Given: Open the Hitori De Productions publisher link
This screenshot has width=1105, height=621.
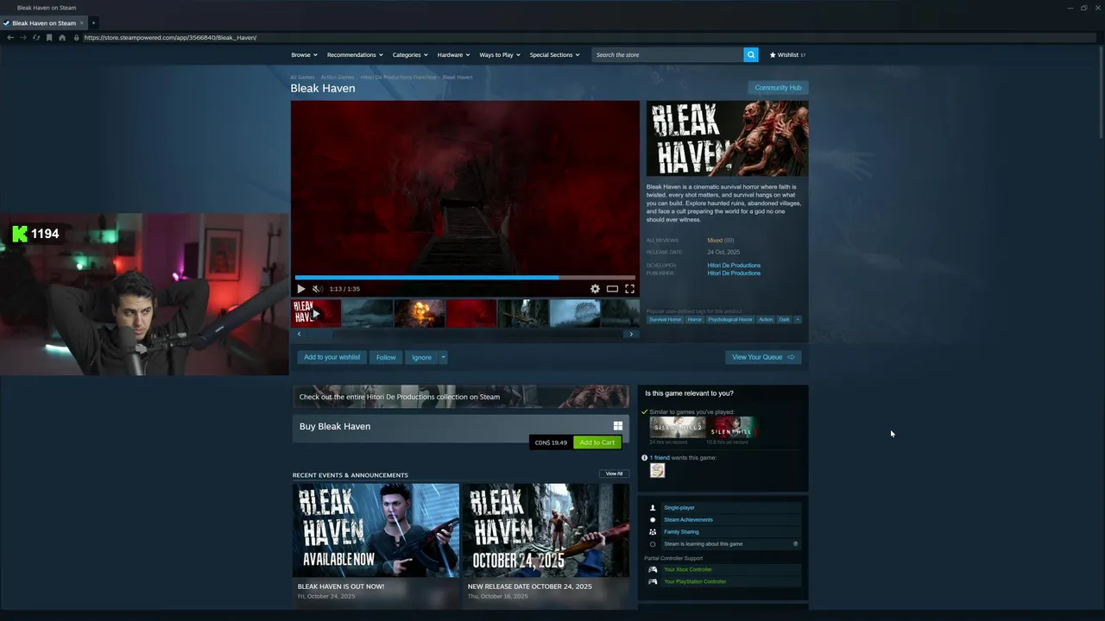Looking at the screenshot, I should click(x=734, y=273).
